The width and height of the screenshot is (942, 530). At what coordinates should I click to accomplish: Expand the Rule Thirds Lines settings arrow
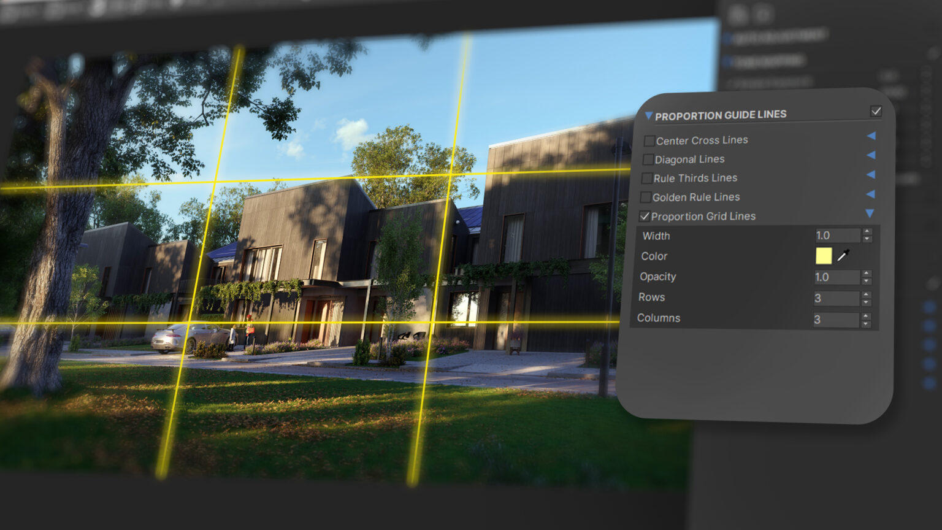[870, 175]
